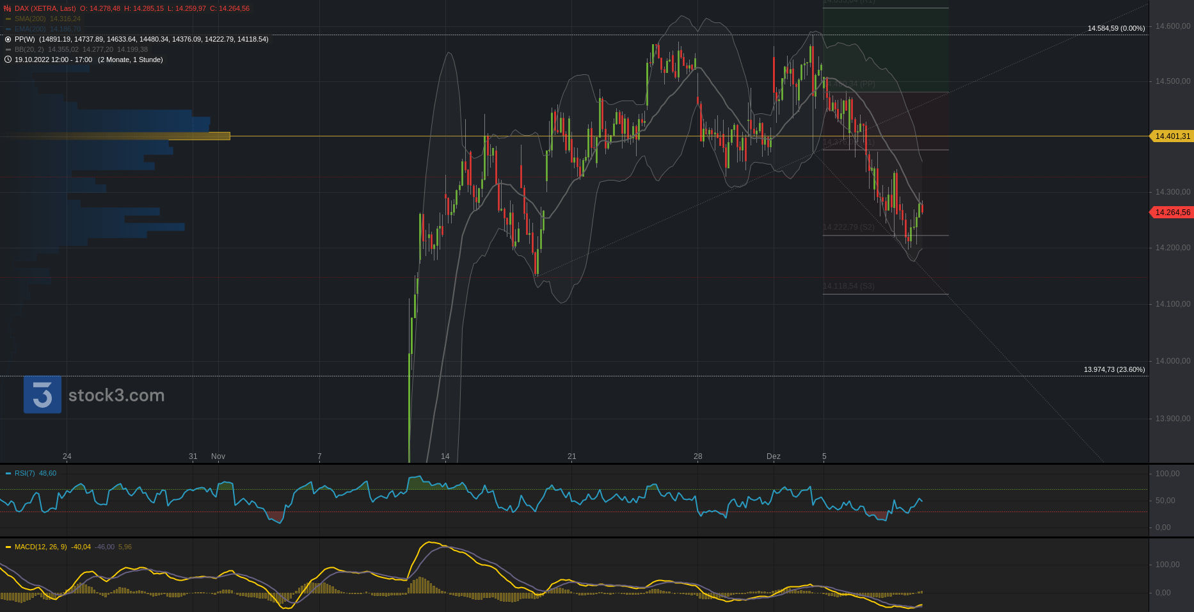Open the 2 Monate, 1 Stunde timeframe selector
1194x612 pixels.
pyautogui.click(x=131, y=60)
